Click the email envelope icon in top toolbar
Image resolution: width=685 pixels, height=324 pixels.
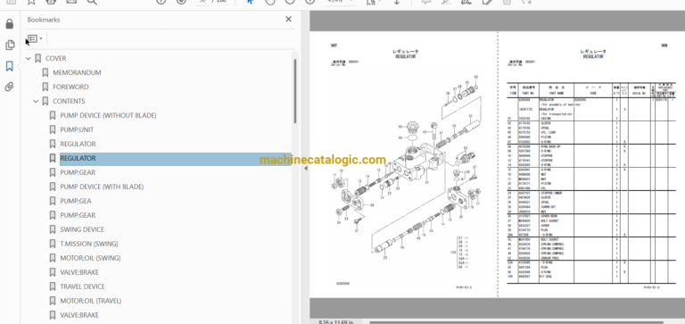(x=71, y=2)
